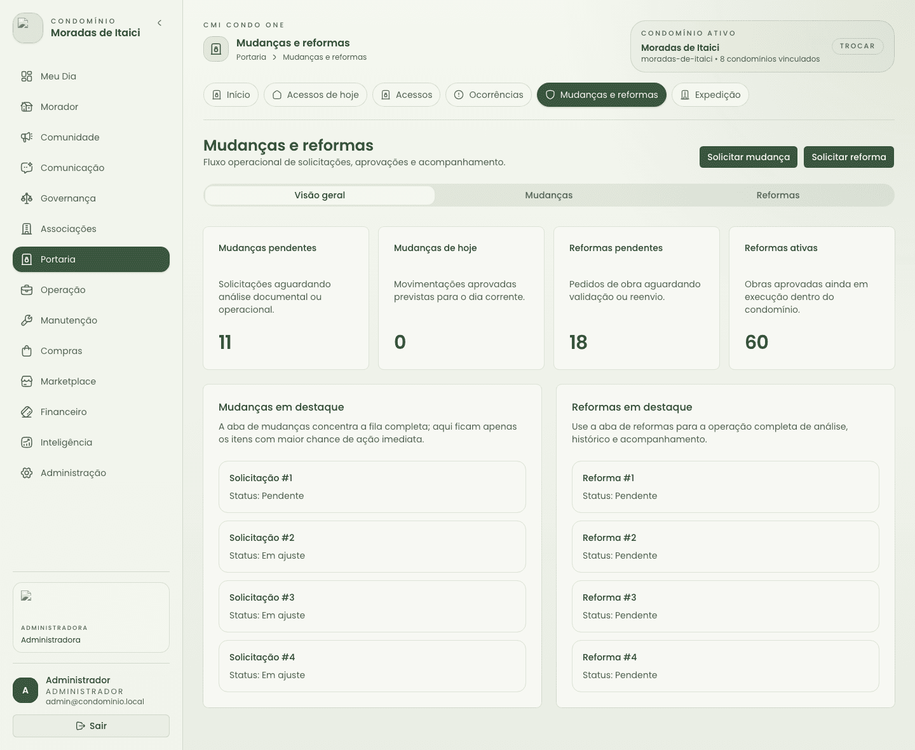The width and height of the screenshot is (915, 750).
Task: Open the Solicitação #1 card
Action: point(372,487)
